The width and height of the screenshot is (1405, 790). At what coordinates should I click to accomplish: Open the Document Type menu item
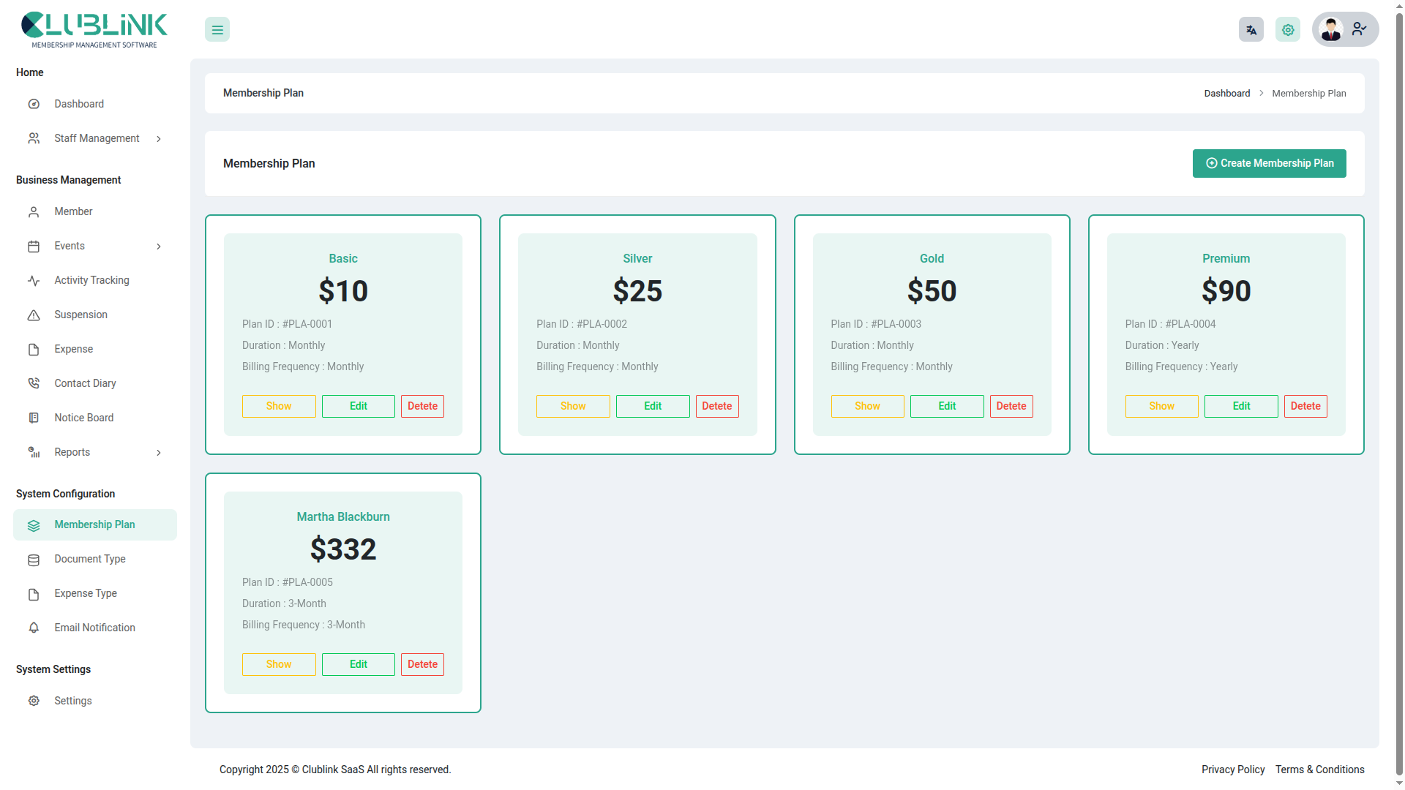pyautogui.click(x=90, y=559)
